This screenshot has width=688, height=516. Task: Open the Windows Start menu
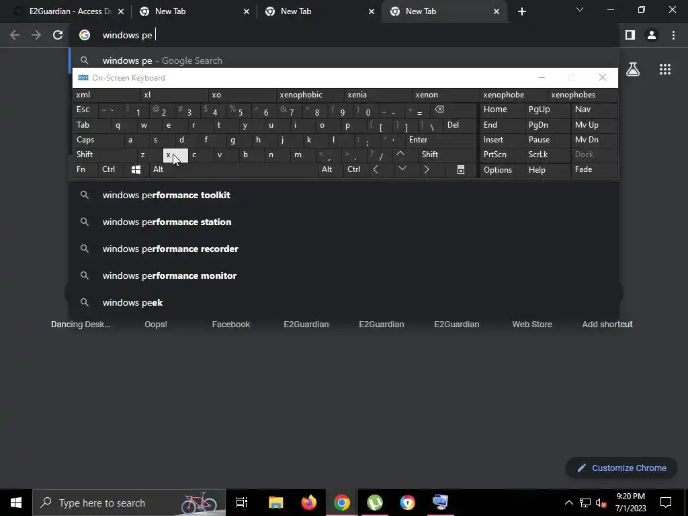point(16,503)
